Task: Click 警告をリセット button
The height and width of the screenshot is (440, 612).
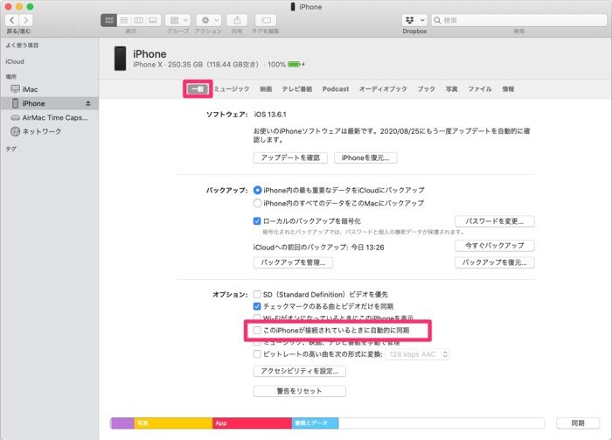Action: (299, 391)
